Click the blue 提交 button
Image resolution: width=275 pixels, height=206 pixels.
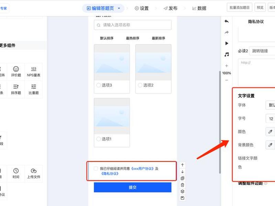[x=133, y=187]
